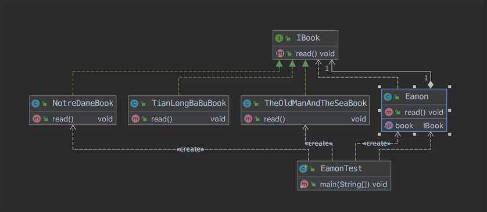487x212 pixels.
Task: Click the visibility lock icon next to NotreDameBook title
Action: click(45, 103)
